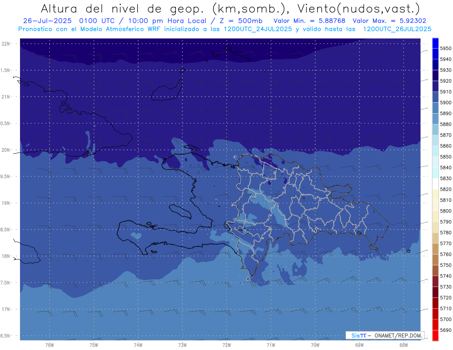Click the 74W longitude label

(x=138, y=345)
